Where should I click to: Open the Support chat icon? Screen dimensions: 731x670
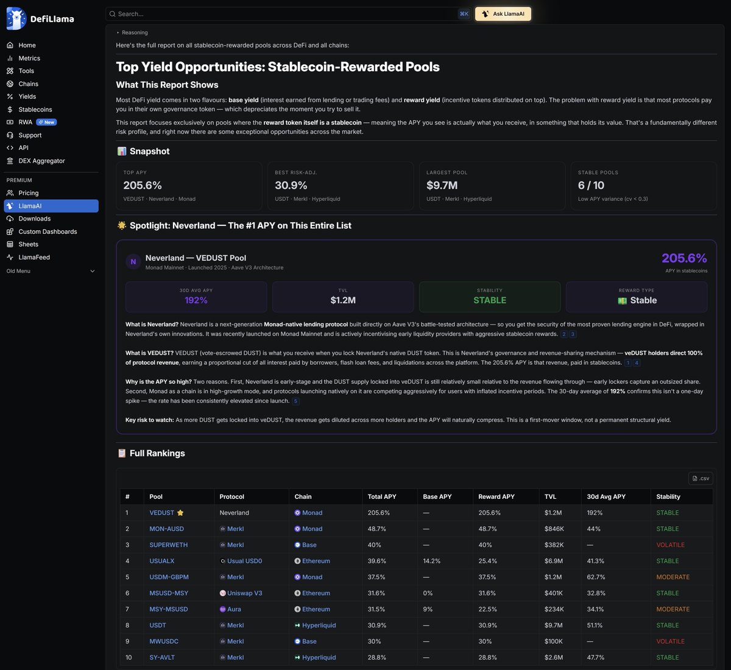click(10, 135)
